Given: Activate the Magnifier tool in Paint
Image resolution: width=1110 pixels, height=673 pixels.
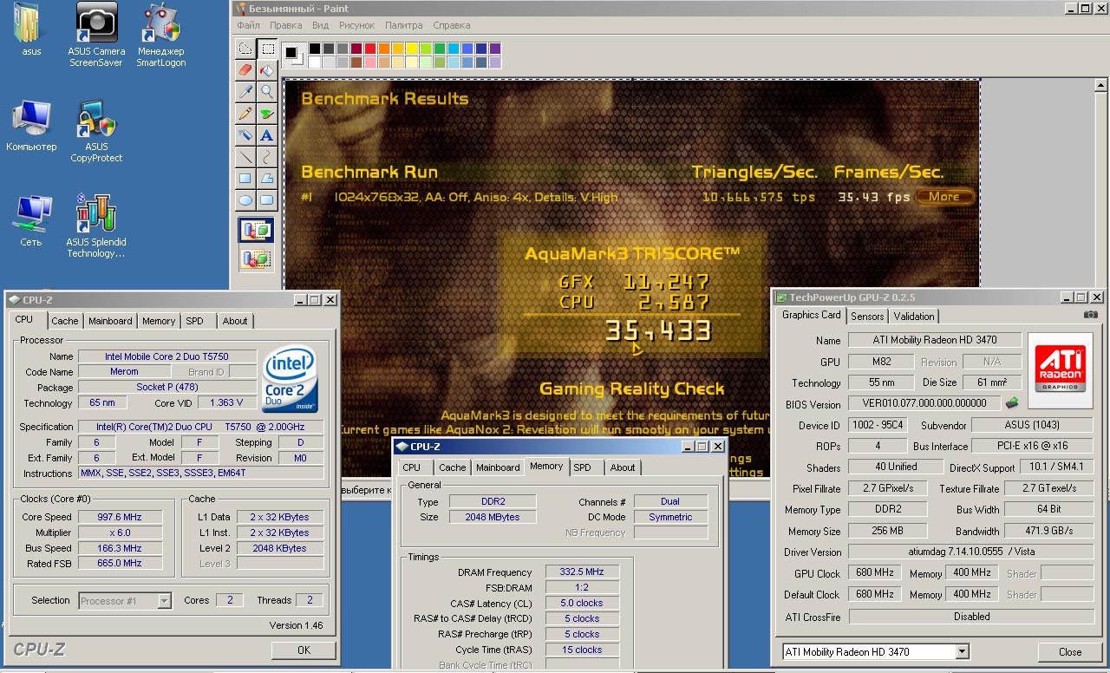Looking at the screenshot, I should 267,92.
